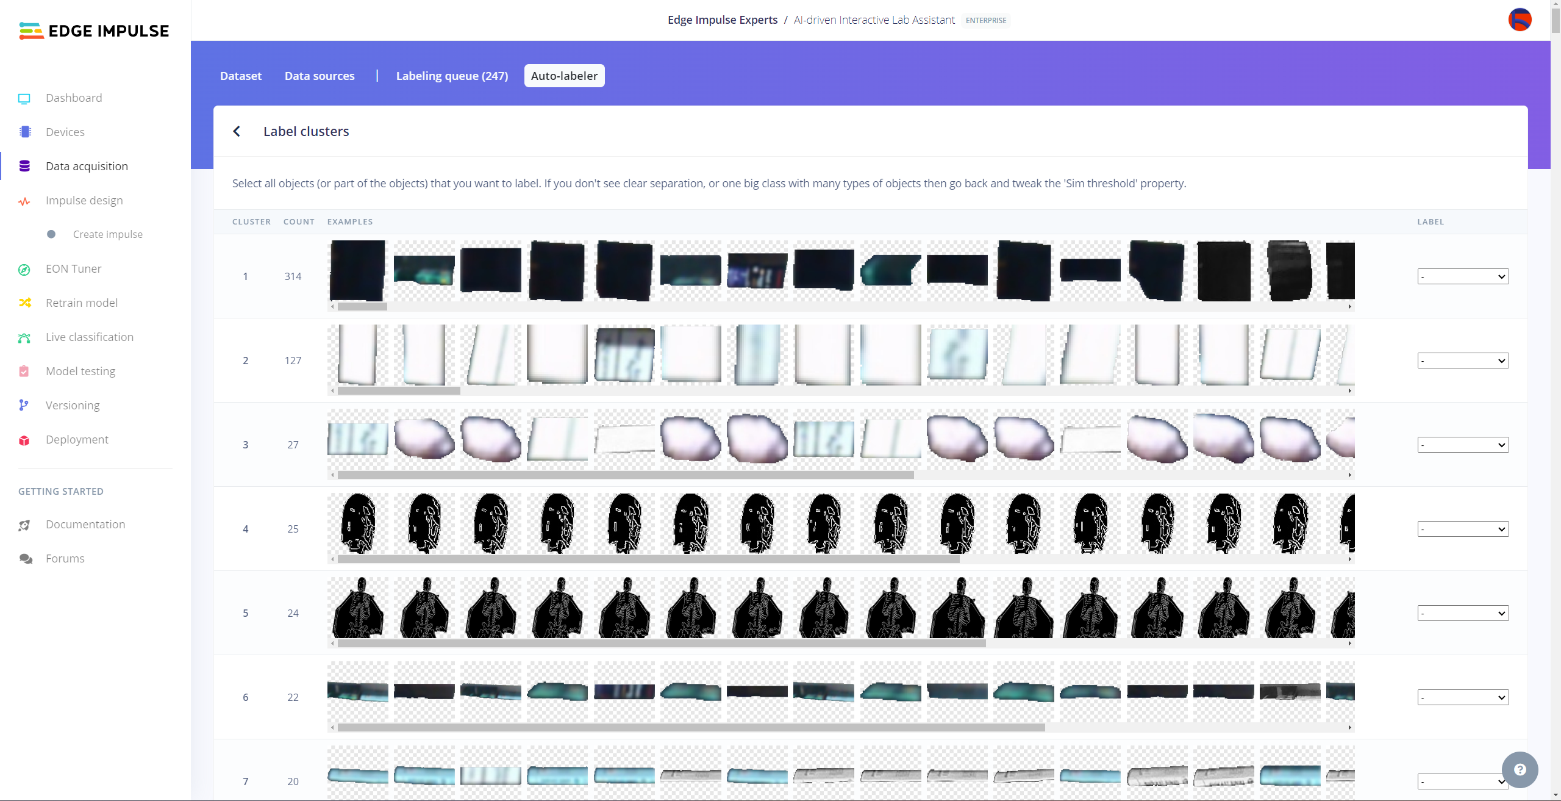Switch to the Labeling queue tab
The width and height of the screenshot is (1561, 801).
[452, 76]
